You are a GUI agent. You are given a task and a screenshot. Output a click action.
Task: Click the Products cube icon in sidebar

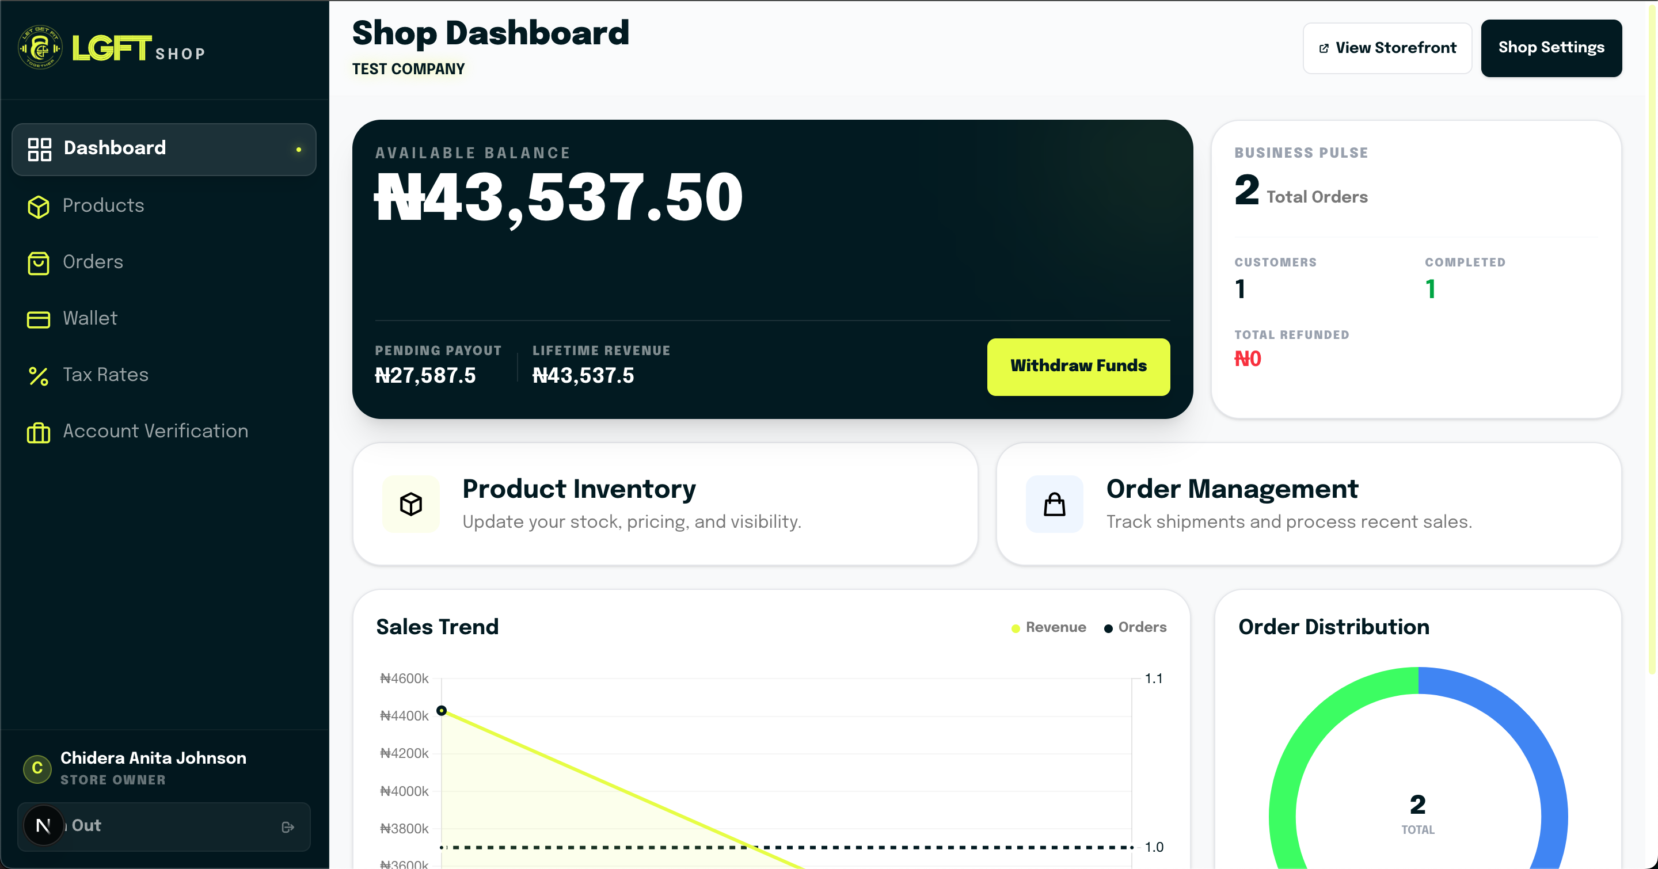coord(39,207)
